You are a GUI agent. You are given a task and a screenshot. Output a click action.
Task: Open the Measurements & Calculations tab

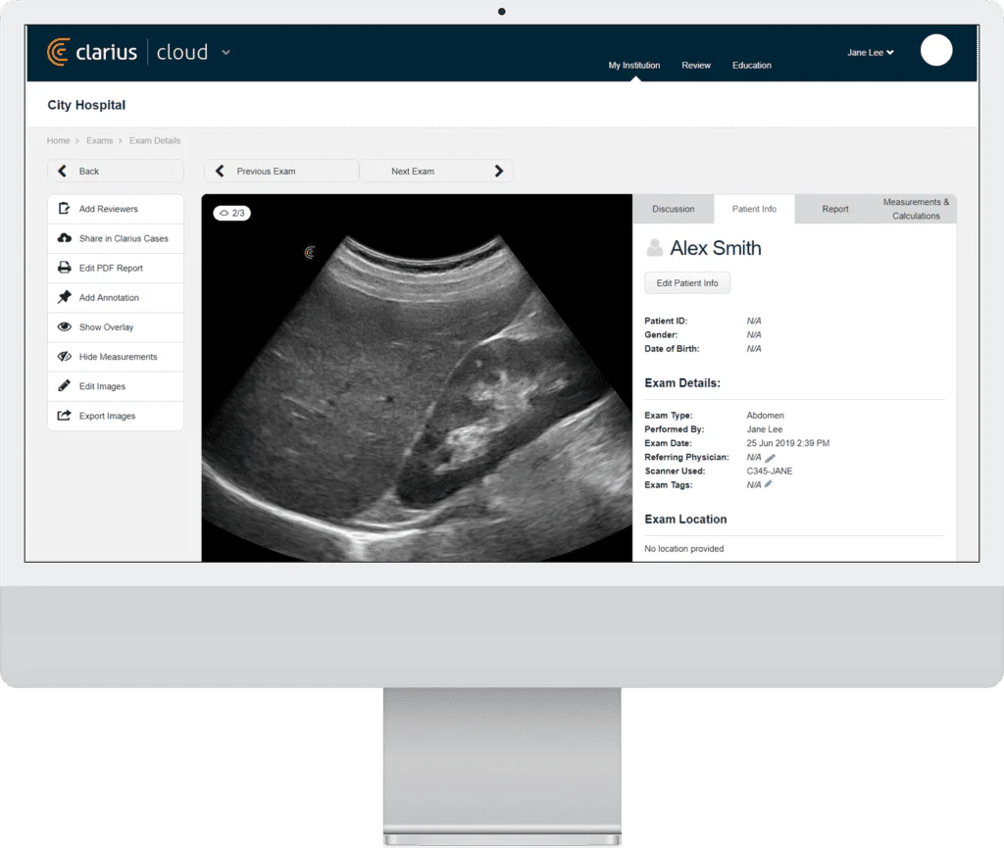916,209
